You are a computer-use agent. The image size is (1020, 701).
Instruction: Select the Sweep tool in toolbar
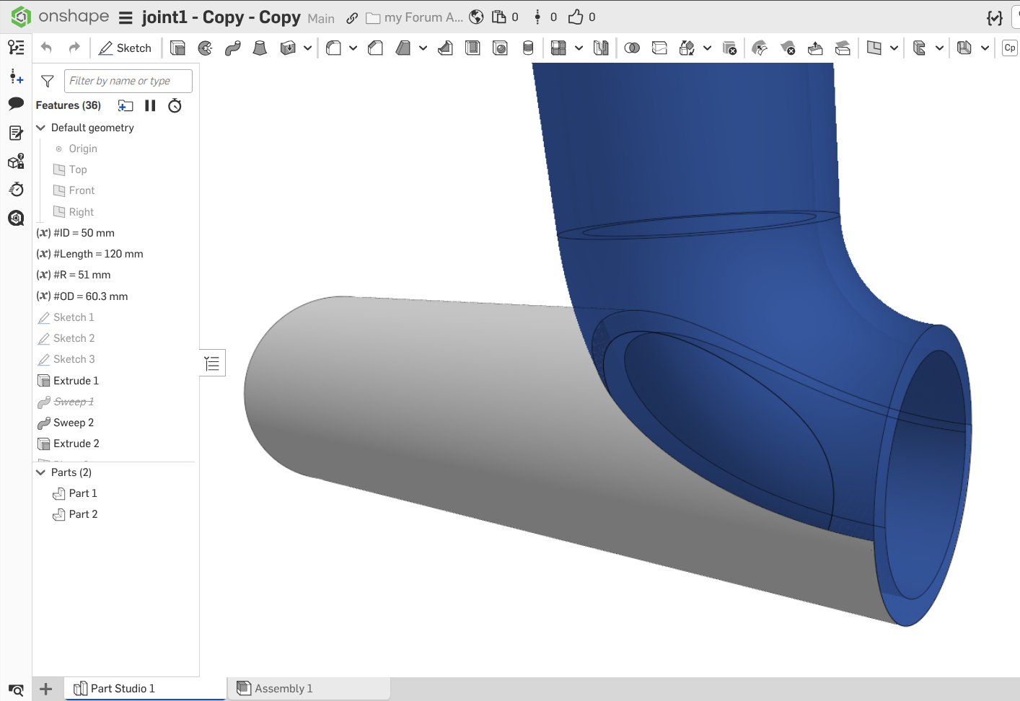coord(232,48)
